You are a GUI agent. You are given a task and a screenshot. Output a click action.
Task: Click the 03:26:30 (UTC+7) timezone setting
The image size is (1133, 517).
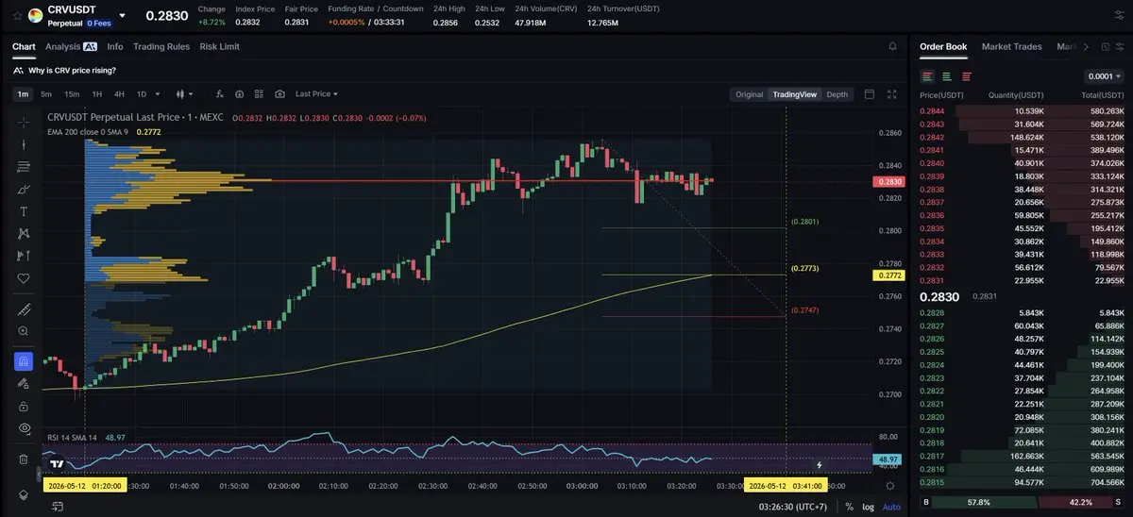(793, 507)
